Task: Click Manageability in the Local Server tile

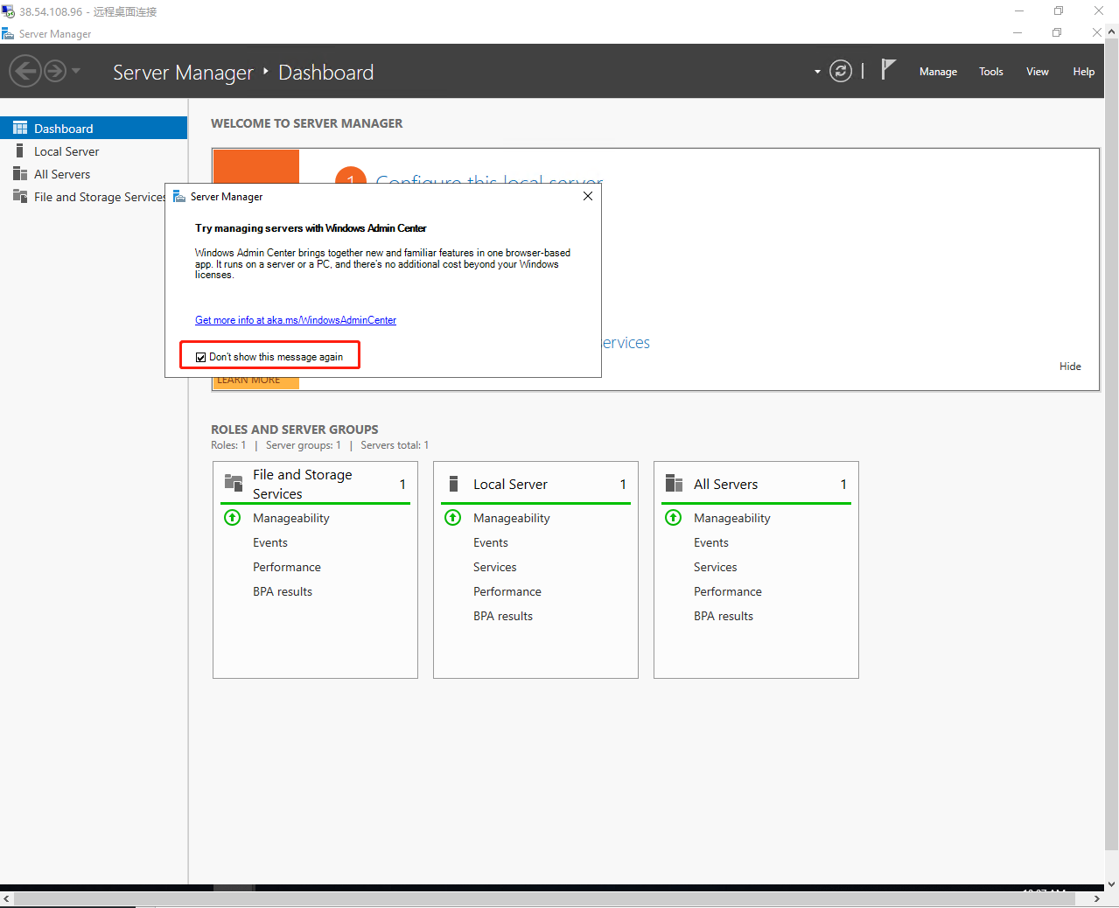Action: (x=512, y=518)
